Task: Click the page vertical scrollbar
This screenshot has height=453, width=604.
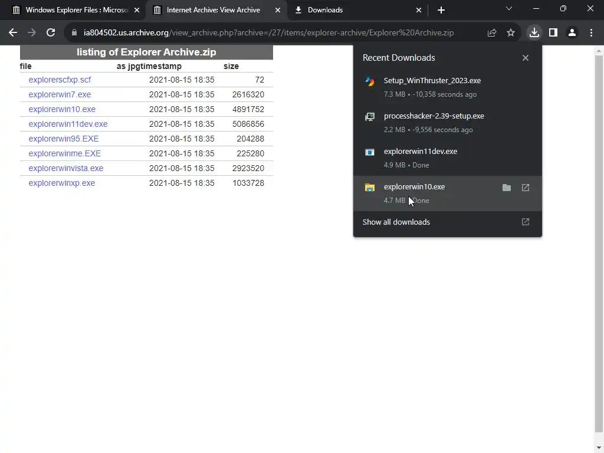Action: coord(599,242)
